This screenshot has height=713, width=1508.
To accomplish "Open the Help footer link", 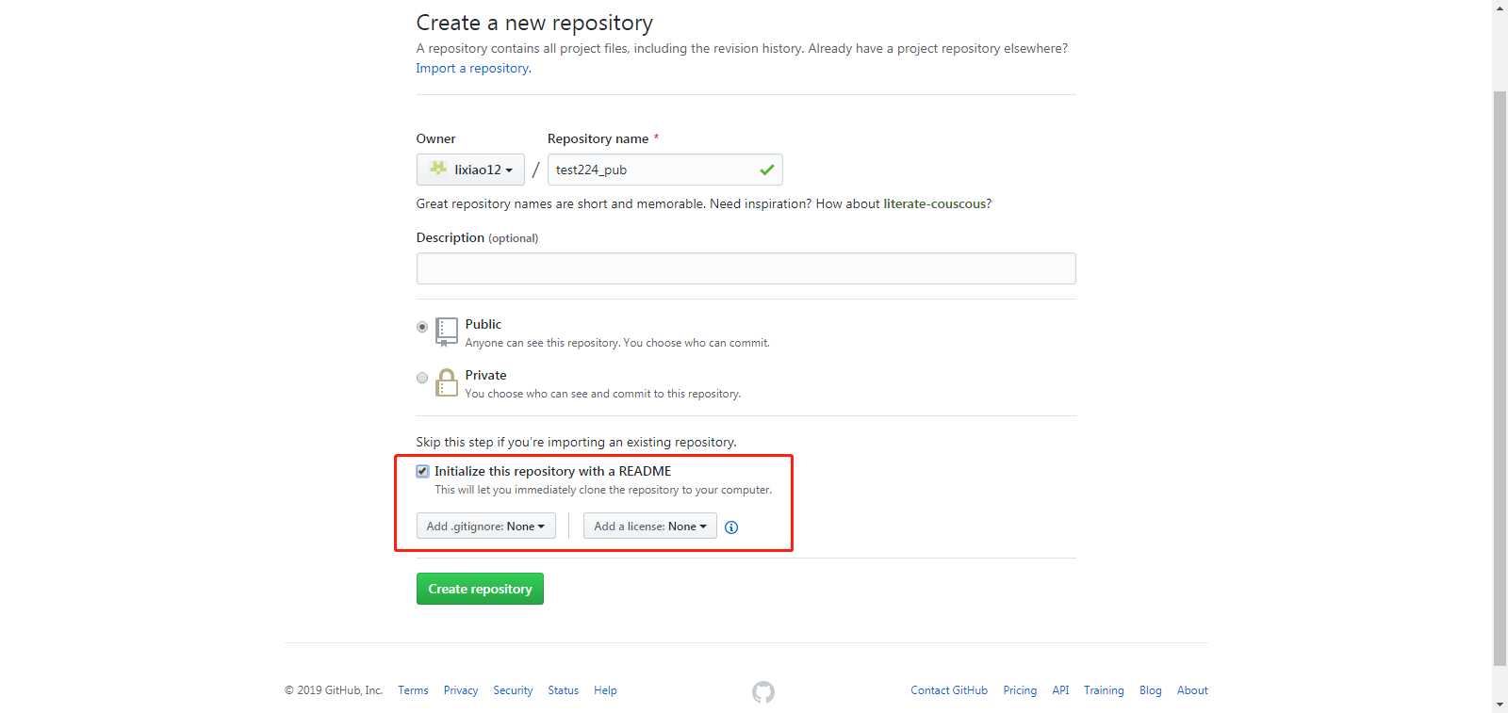I will pos(605,690).
